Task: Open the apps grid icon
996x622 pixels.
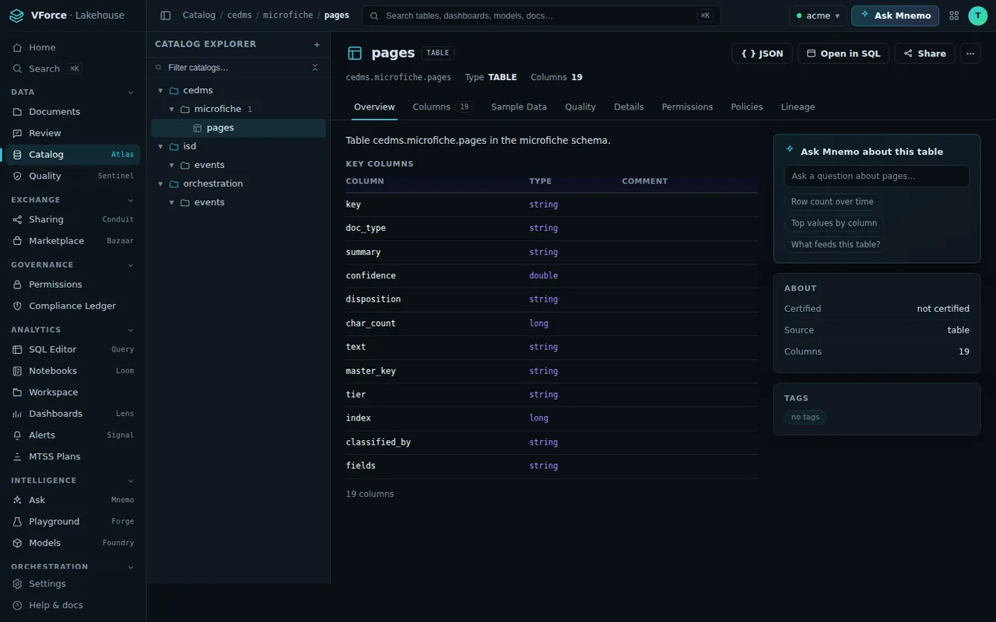Action: (x=954, y=16)
